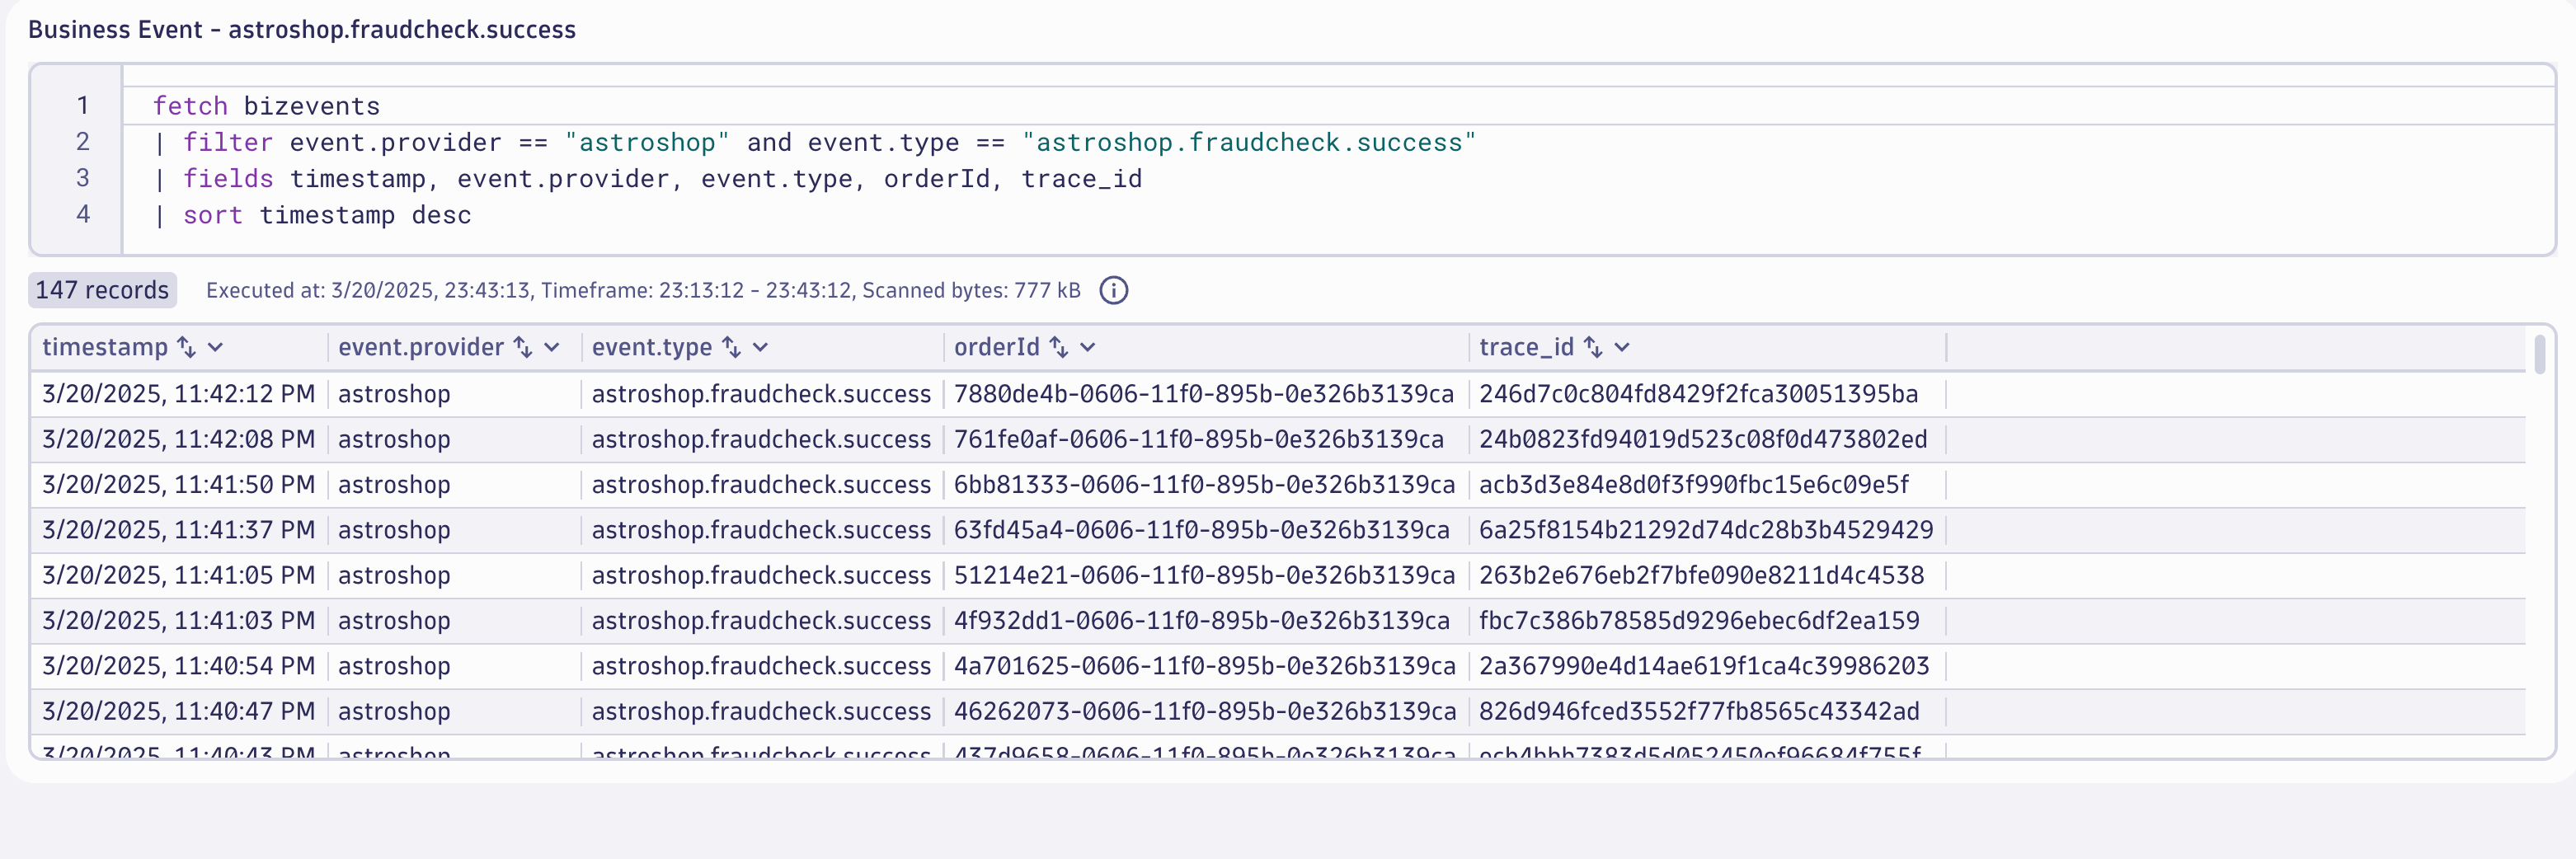Click orderId 63fd45a4-0606-11f0-895b-0e326b3139ca
The image size is (2576, 859).
click(x=1201, y=530)
